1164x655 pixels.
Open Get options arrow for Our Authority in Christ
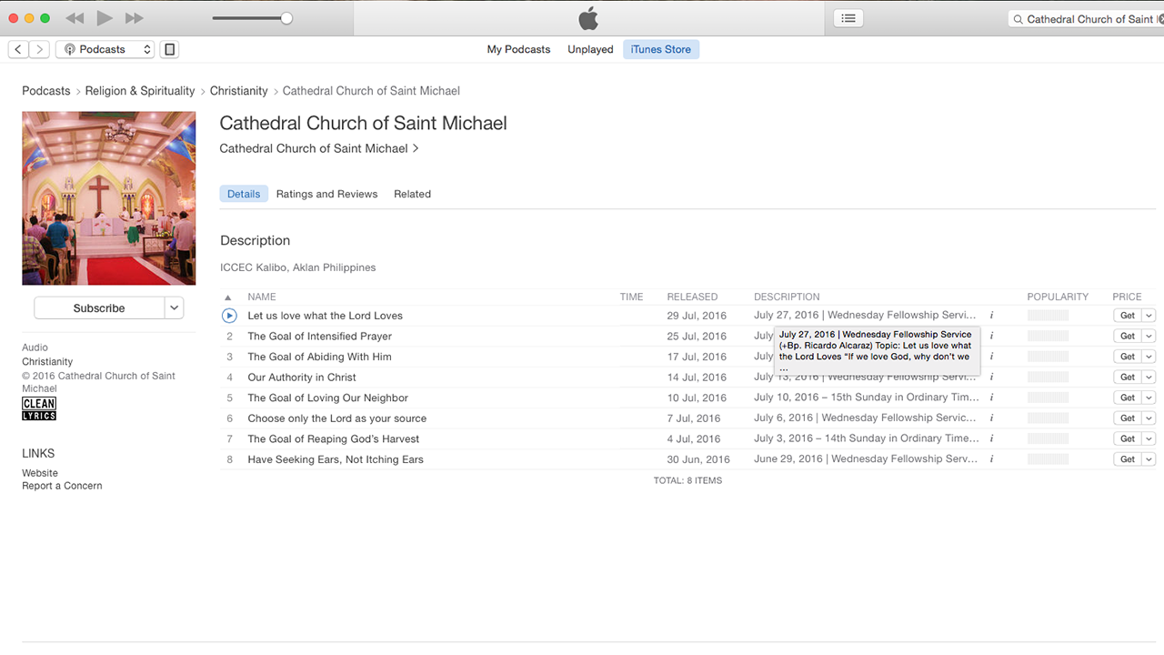tap(1149, 378)
